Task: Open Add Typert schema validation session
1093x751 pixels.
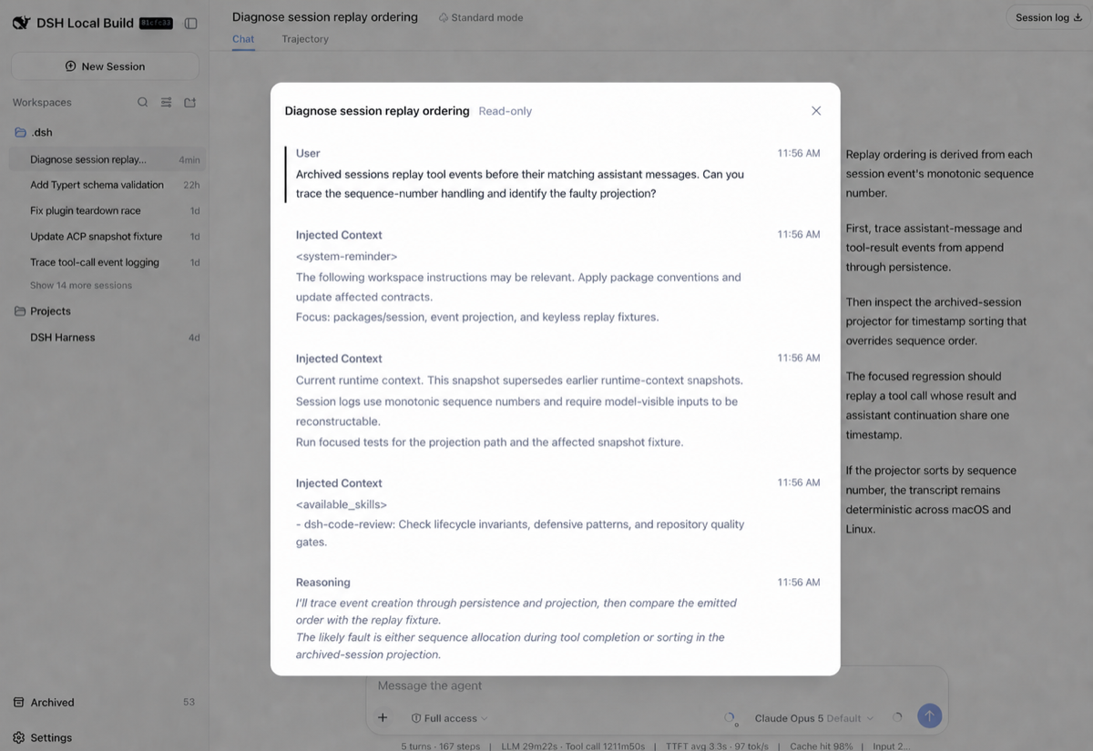Action: [x=107, y=185]
